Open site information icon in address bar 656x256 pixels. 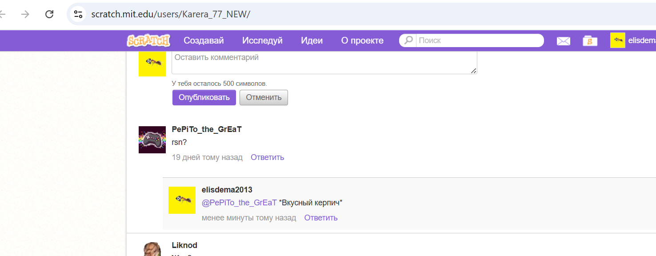(79, 14)
